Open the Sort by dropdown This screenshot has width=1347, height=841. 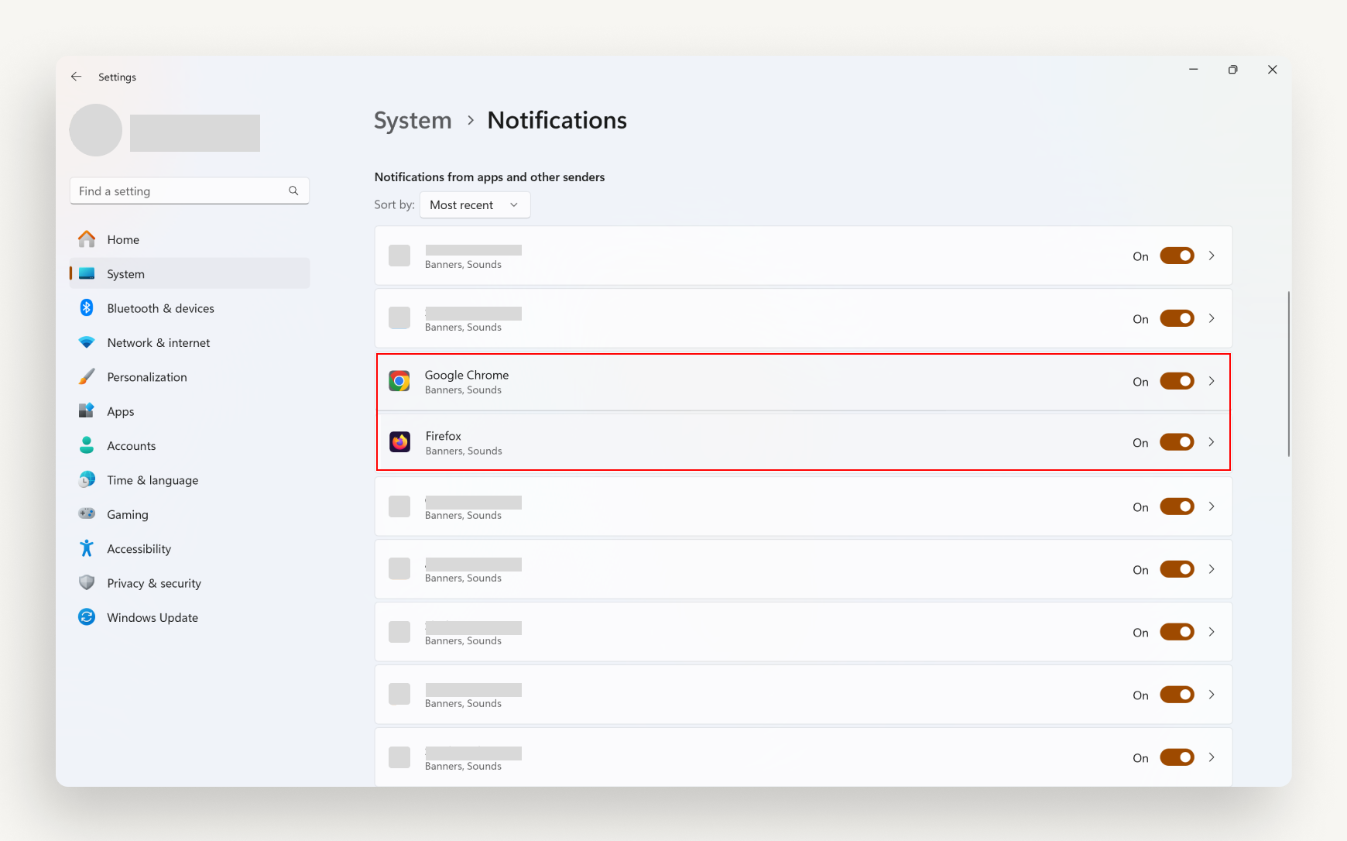click(x=475, y=204)
